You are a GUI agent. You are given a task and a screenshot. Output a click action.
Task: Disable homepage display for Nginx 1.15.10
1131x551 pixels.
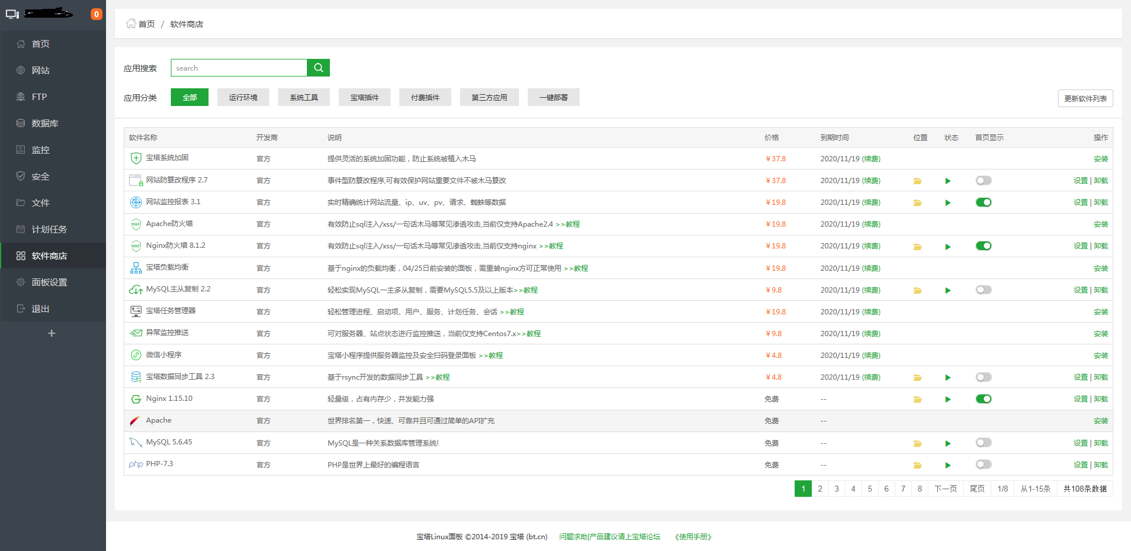[x=984, y=399]
